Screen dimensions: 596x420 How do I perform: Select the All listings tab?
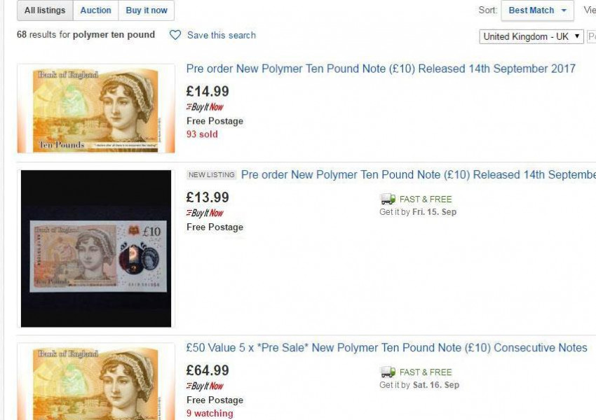[x=43, y=10]
